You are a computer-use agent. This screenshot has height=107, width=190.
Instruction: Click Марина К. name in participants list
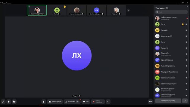pyautogui.click(x=165, y=53)
